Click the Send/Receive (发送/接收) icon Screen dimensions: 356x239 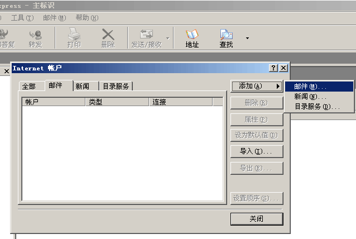[x=146, y=38]
